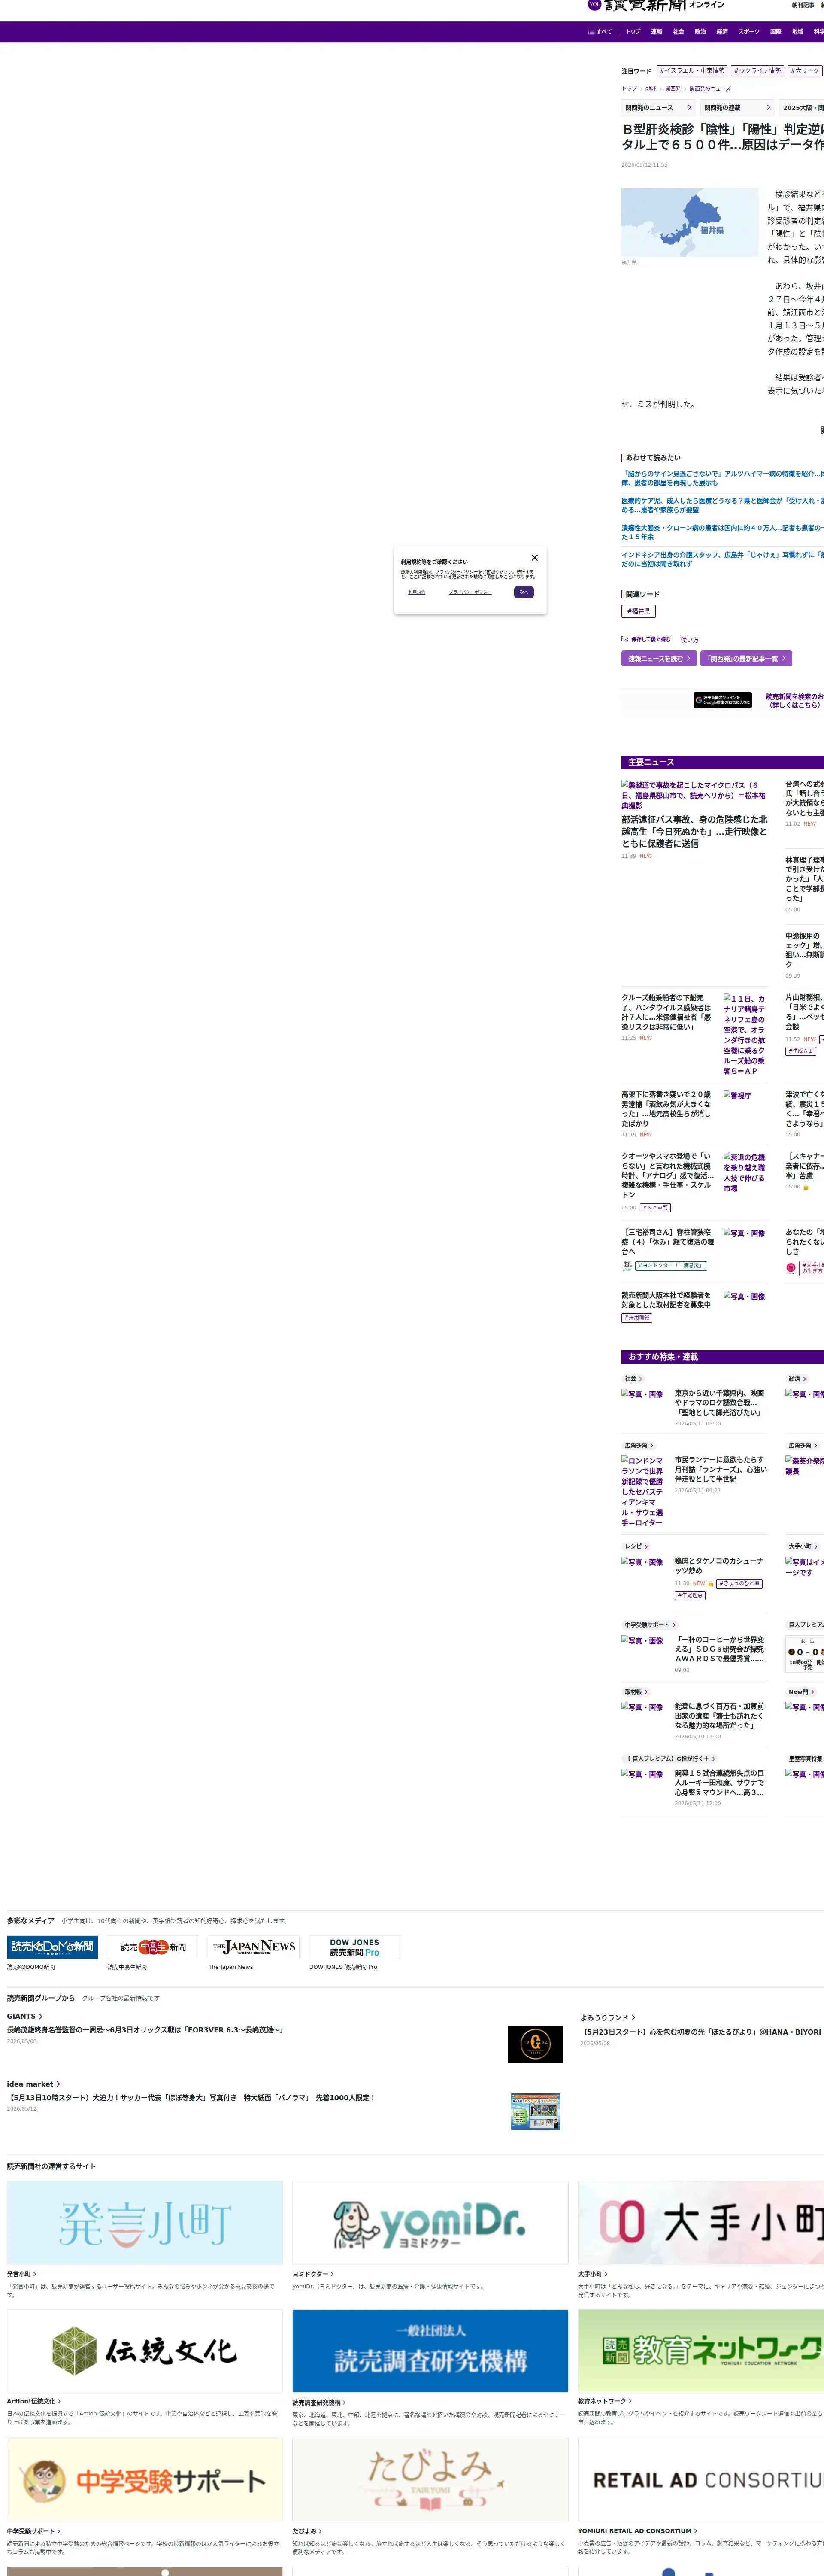The image size is (824, 2576).
Task: Open the idea market section heading
Action: coord(34,2084)
